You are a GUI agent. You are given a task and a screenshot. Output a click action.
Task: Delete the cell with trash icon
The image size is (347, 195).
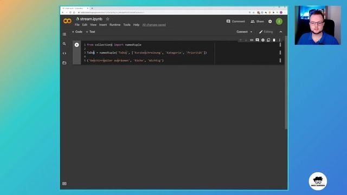pyautogui.click(x=274, y=40)
